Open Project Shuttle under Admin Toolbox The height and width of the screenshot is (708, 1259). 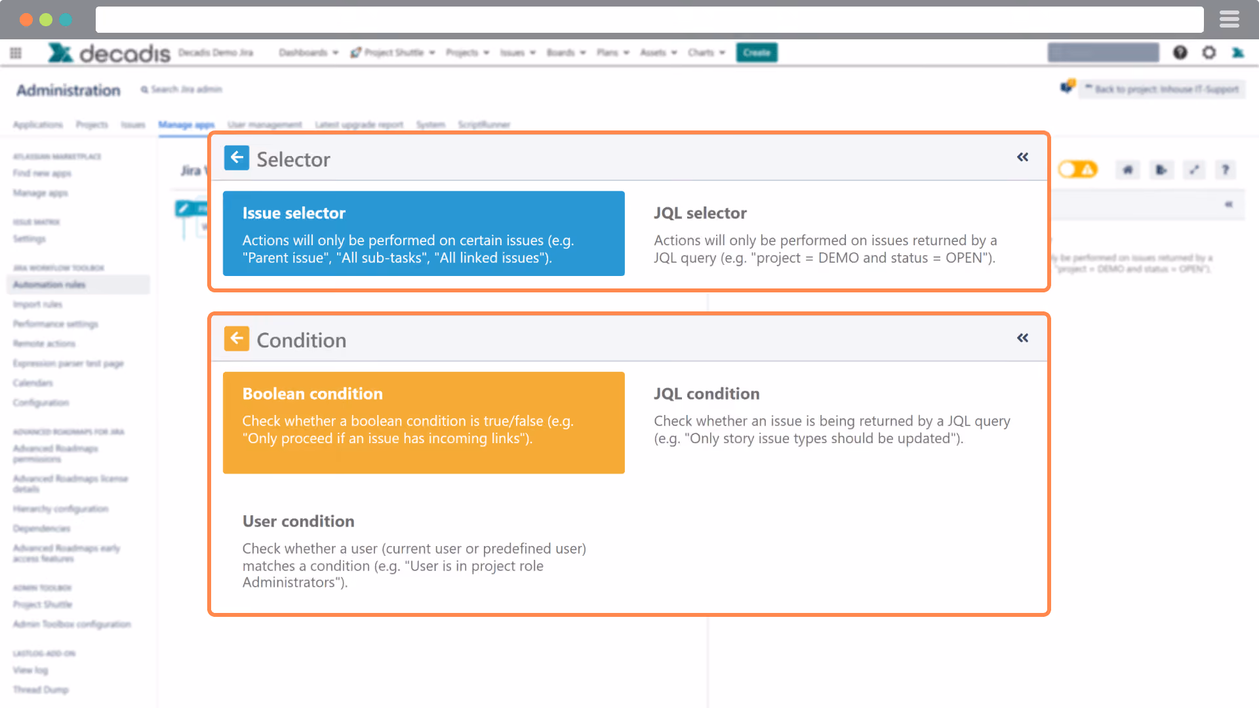43,604
